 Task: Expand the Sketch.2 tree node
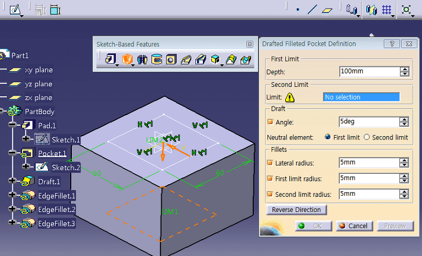(26, 166)
